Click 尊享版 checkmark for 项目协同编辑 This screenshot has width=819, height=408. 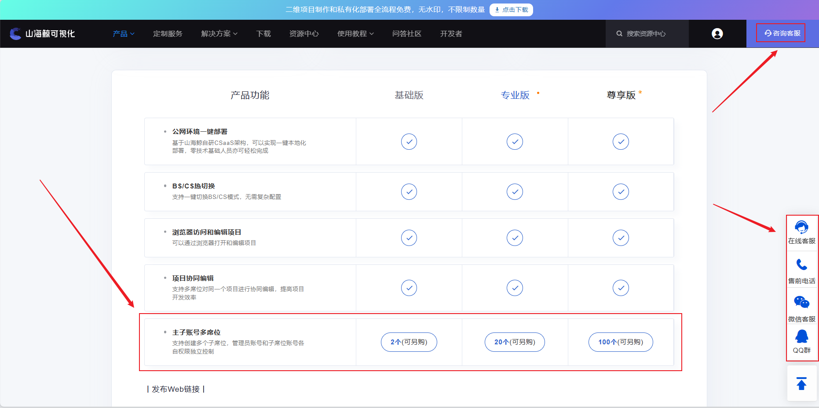coord(621,288)
